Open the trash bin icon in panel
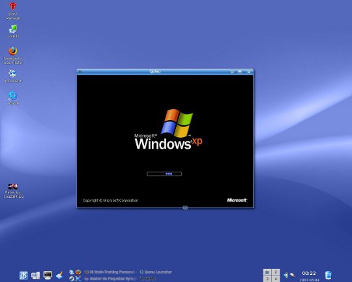Image resolution: width=352 pixels, height=282 pixels. coord(328,275)
